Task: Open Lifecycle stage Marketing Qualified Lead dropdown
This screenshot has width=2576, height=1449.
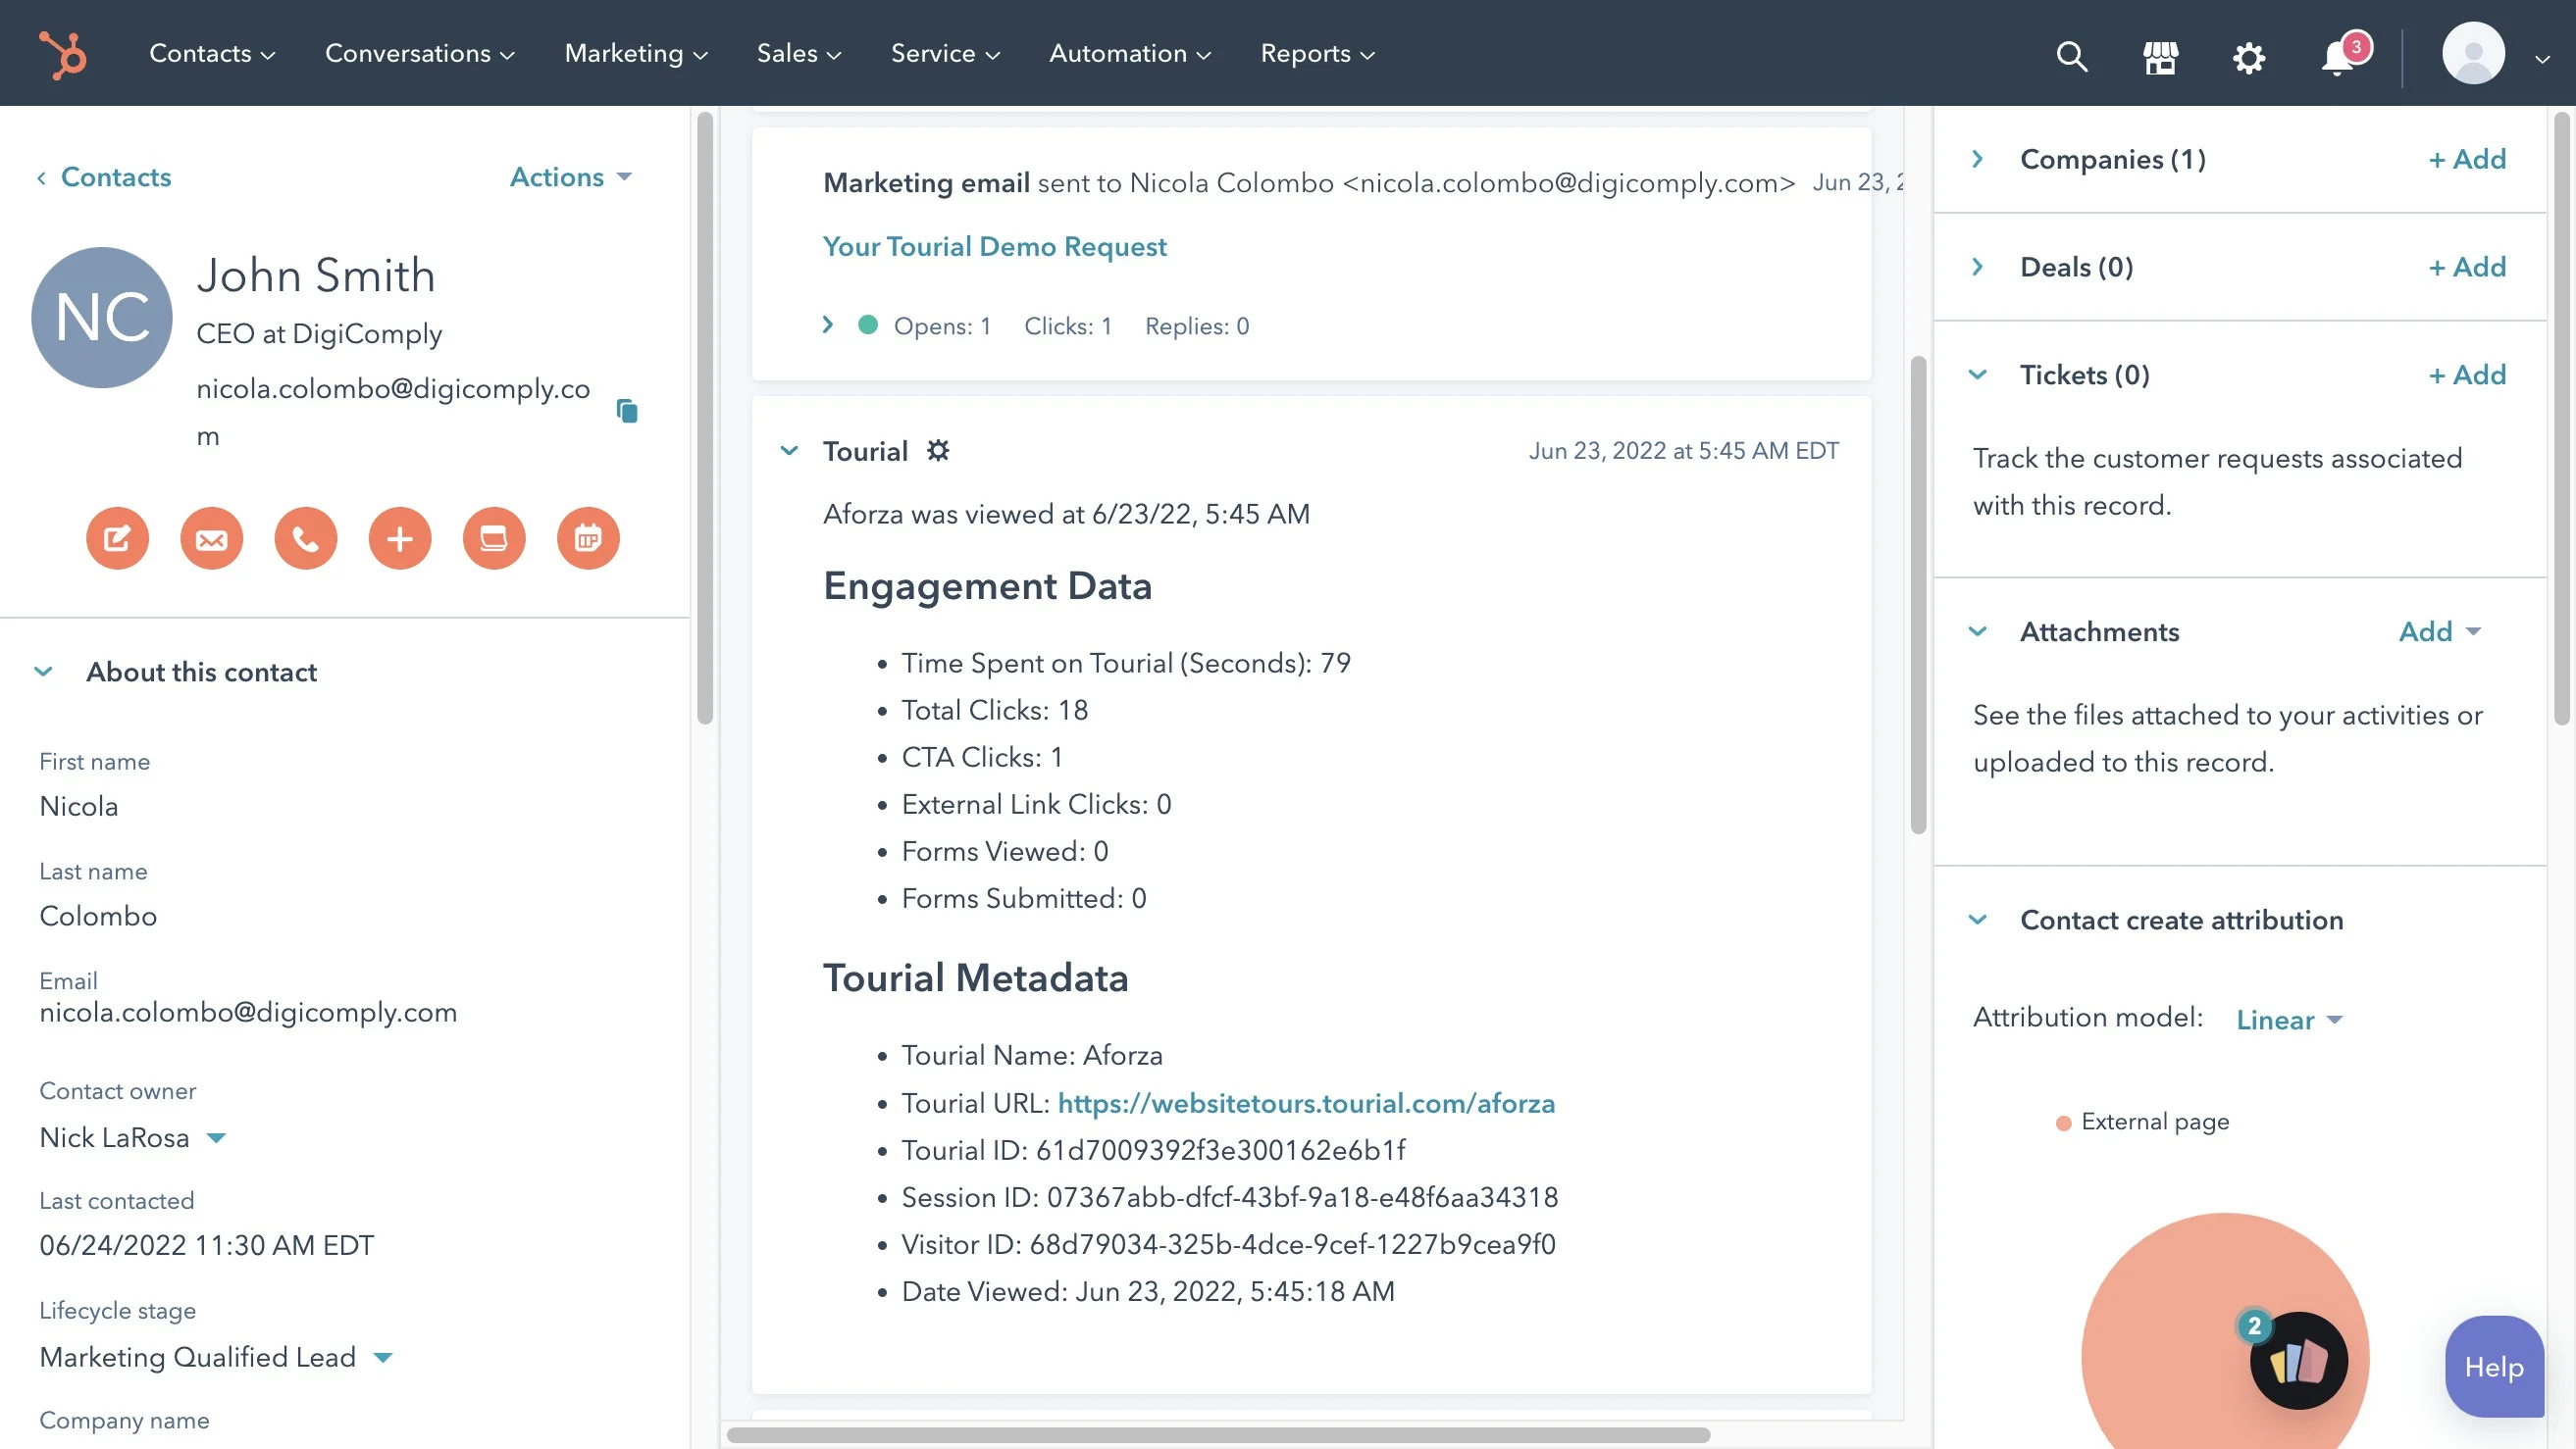Action: click(216, 1357)
